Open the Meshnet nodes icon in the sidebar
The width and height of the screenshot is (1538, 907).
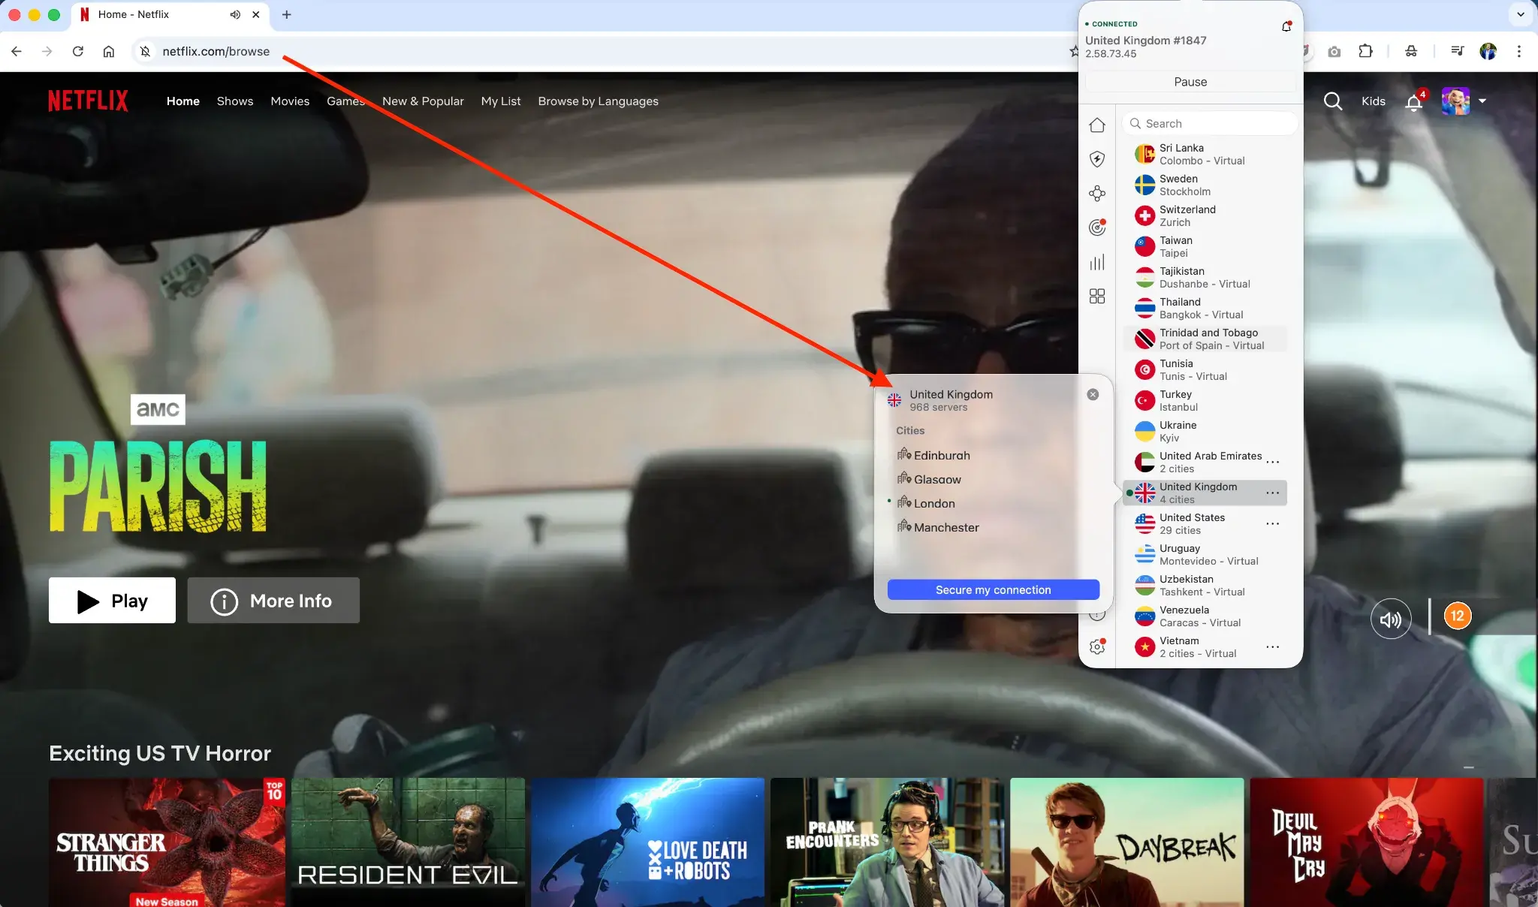(1097, 194)
